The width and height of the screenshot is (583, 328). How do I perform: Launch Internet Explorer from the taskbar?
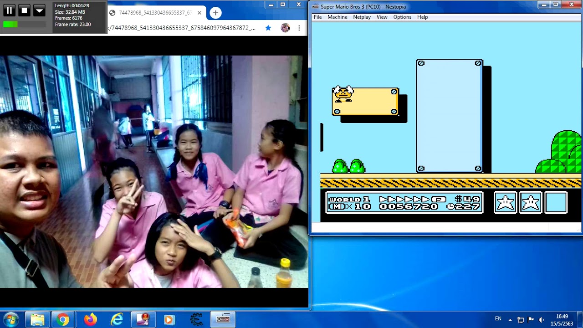pos(117,320)
